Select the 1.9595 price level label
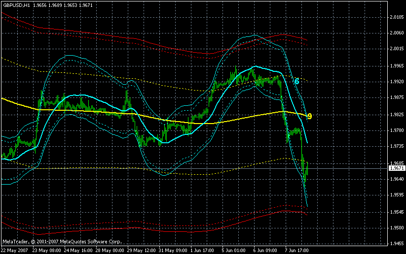This screenshot has width=406, height=254. point(397,195)
